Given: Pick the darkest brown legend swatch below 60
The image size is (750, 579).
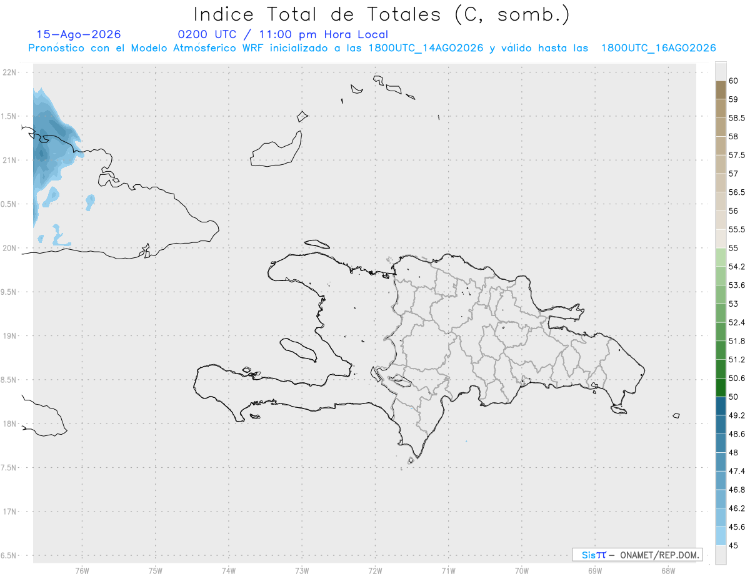Looking at the screenshot, I should pos(721,89).
